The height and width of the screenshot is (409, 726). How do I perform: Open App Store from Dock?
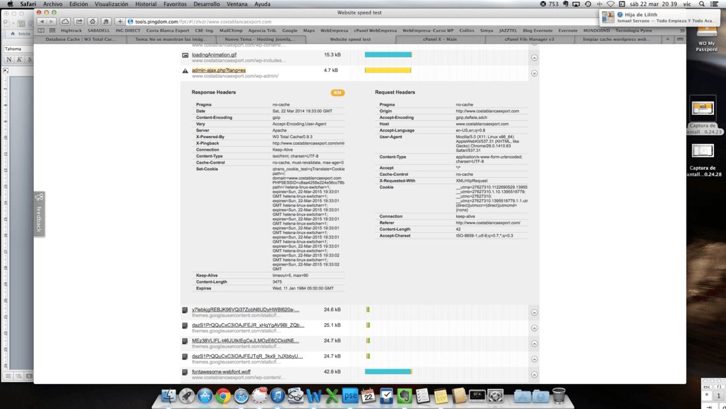(205, 396)
